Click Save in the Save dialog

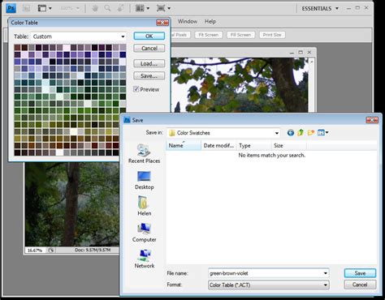pyautogui.click(x=360, y=273)
